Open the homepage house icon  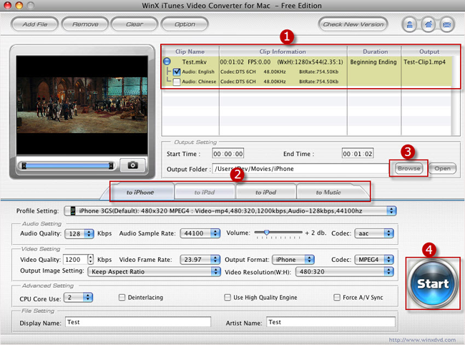coord(429,24)
